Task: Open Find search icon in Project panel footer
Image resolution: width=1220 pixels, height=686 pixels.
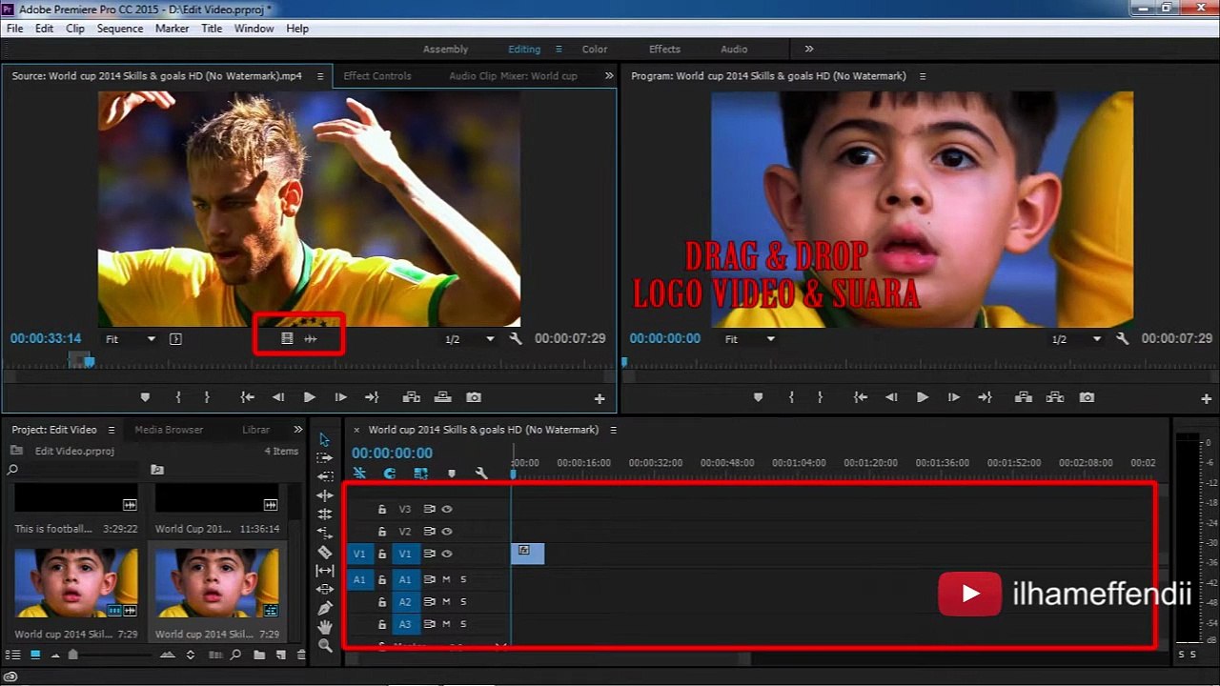Action: pyautogui.click(x=235, y=656)
